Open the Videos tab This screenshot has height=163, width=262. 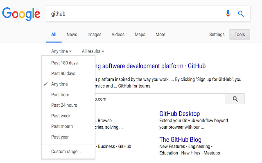[118, 35]
